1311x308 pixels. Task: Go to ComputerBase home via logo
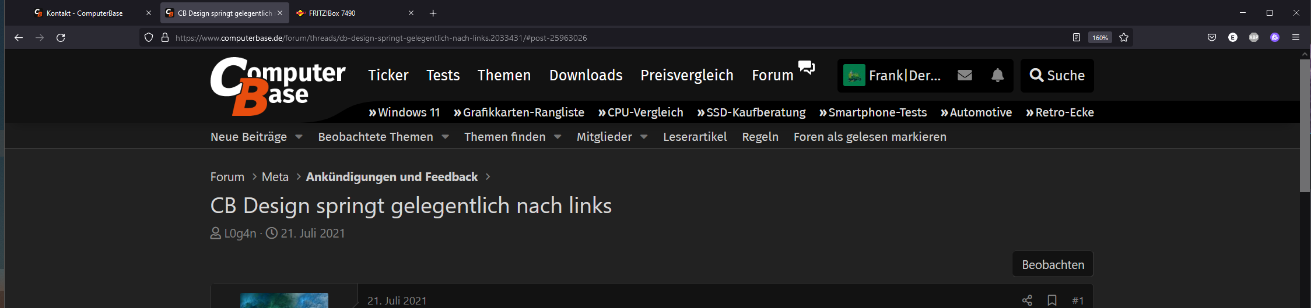point(278,86)
